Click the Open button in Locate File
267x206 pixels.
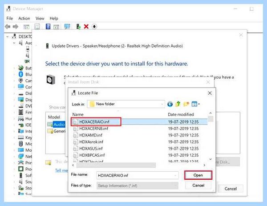198,175
